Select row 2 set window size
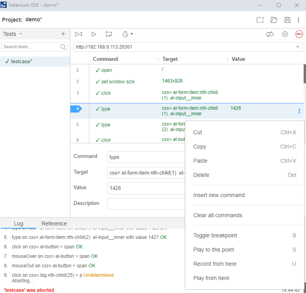 tap(187, 81)
